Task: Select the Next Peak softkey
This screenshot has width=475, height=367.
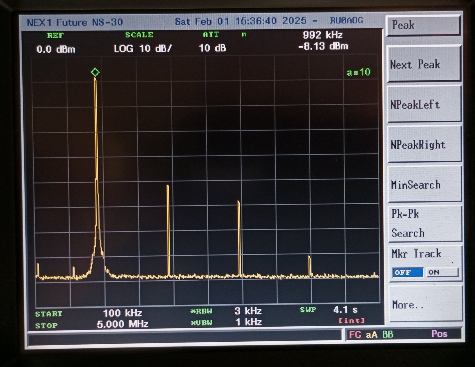Action: 424,64
